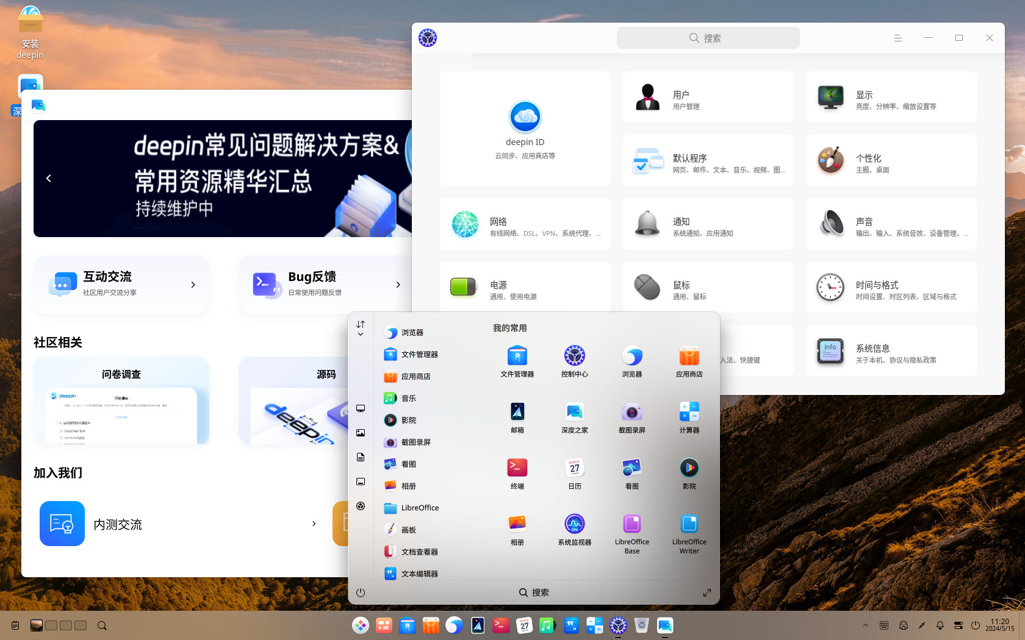Image resolution: width=1025 pixels, height=640 pixels.
Task: Open Bug反馈 card in 深度之家 window
Action: point(326,285)
